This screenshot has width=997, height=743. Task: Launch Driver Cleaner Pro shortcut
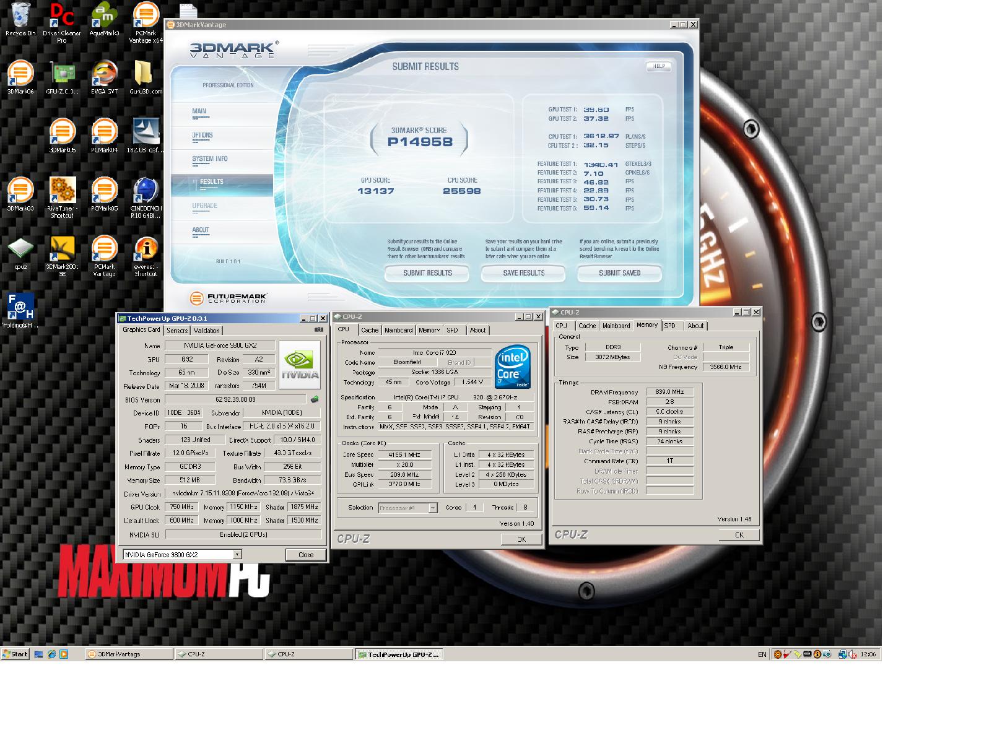[62, 22]
